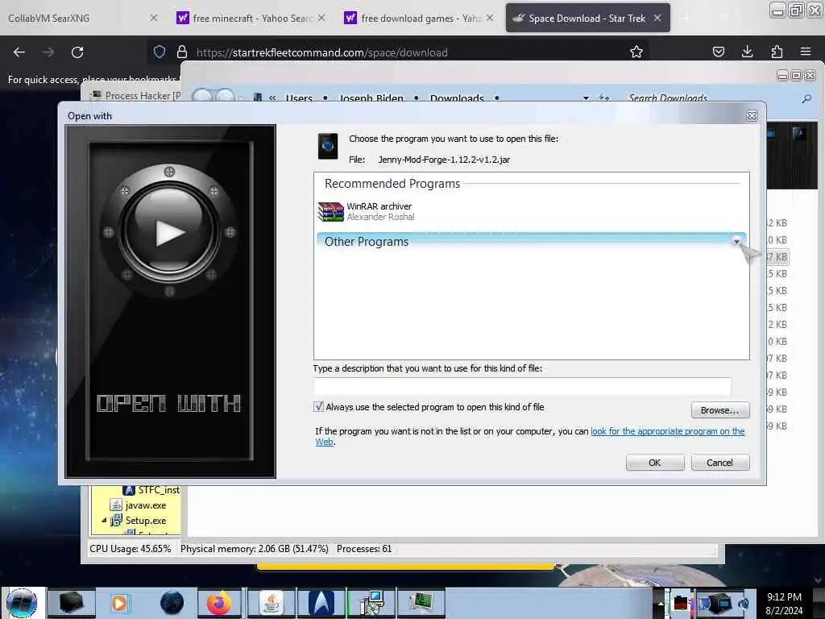Switch to Java taskbar icon
Screen dimensions: 825x619
tap(271, 603)
